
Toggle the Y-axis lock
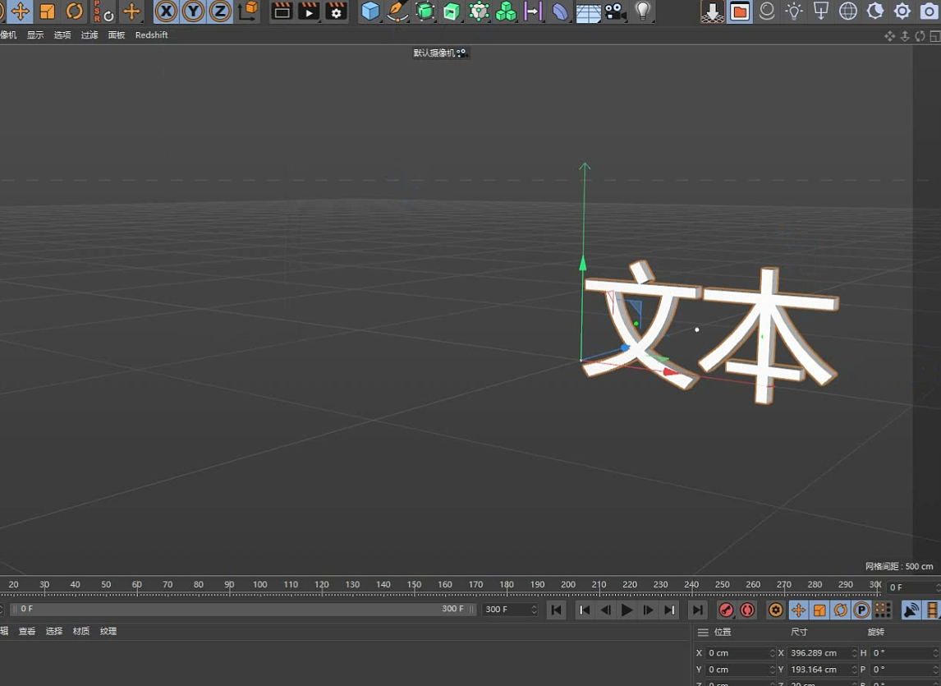coord(192,12)
